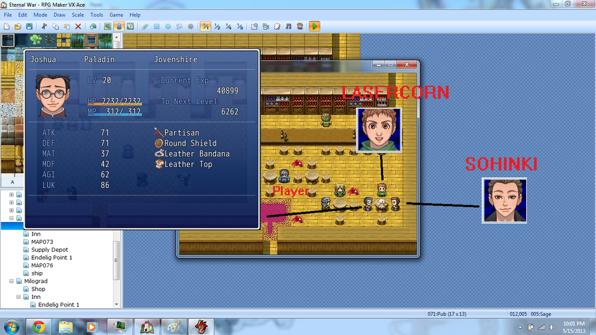Viewport: 596px width, 335px height.
Task: Click map tree scrollbar down arrow
Action: point(116,305)
